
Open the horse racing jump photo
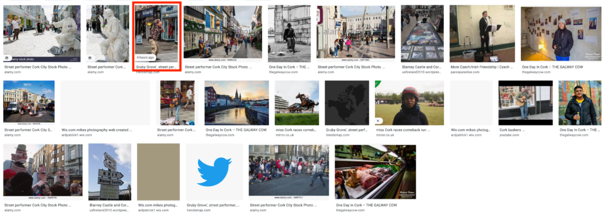pyautogui.click(x=296, y=103)
